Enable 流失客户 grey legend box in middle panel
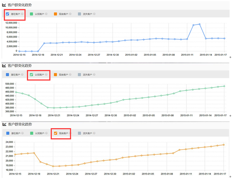This screenshot has height=180, width=232. click(x=79, y=75)
